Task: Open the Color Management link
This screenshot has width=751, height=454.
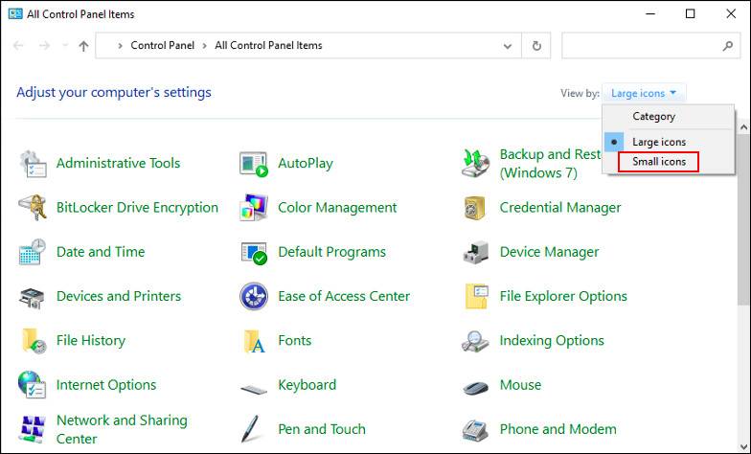Action: (337, 207)
